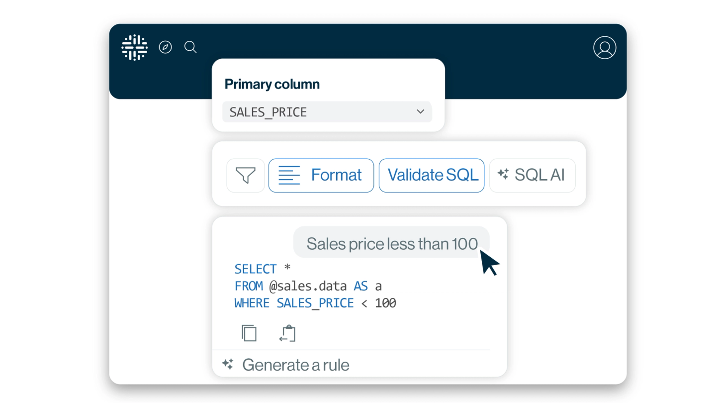The width and height of the screenshot is (716, 403).
Task: Copy the generated SQL query
Action: pos(249,333)
